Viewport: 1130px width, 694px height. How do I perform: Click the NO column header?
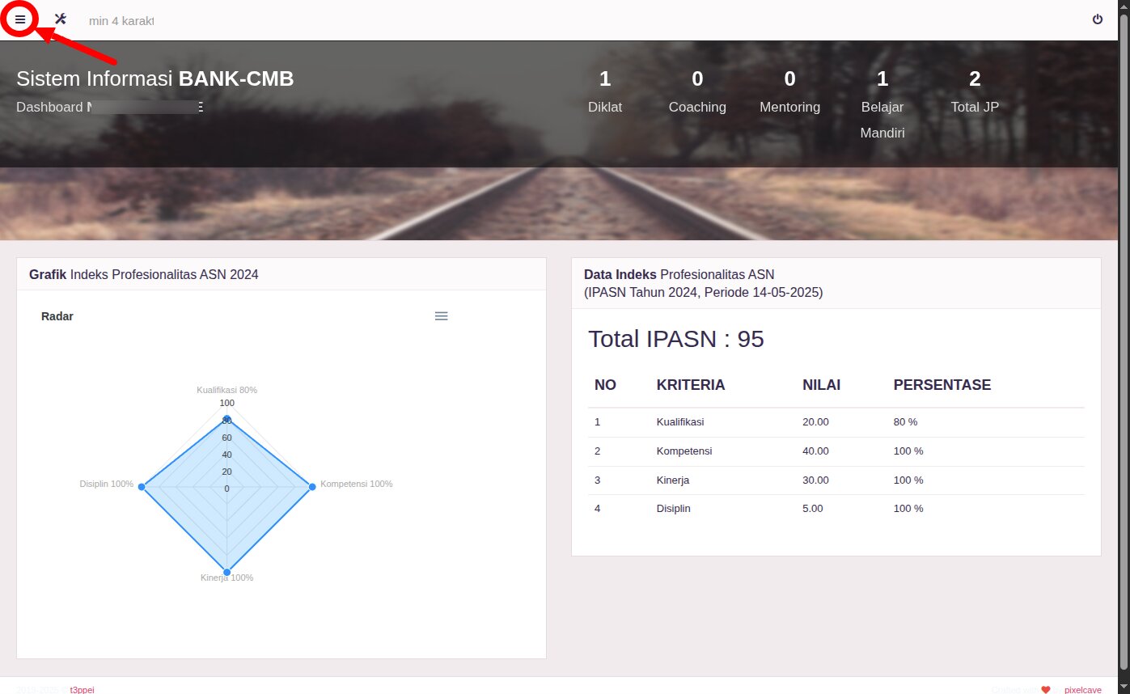click(605, 385)
